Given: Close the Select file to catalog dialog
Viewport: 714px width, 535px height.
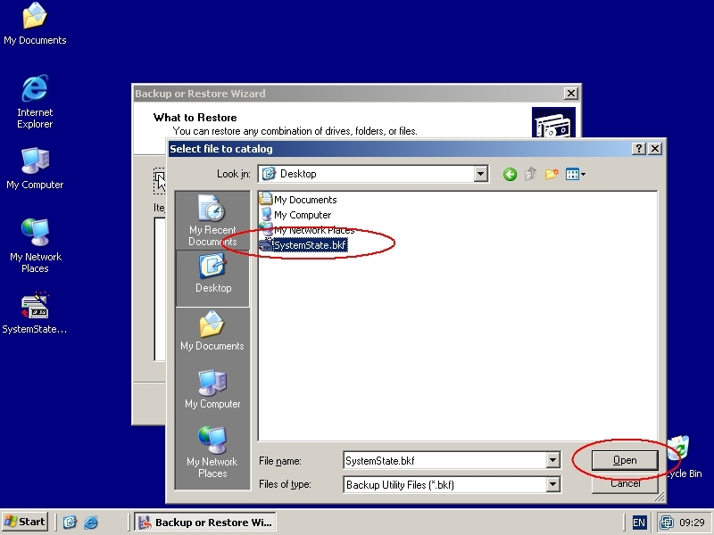Looking at the screenshot, I should [x=655, y=148].
